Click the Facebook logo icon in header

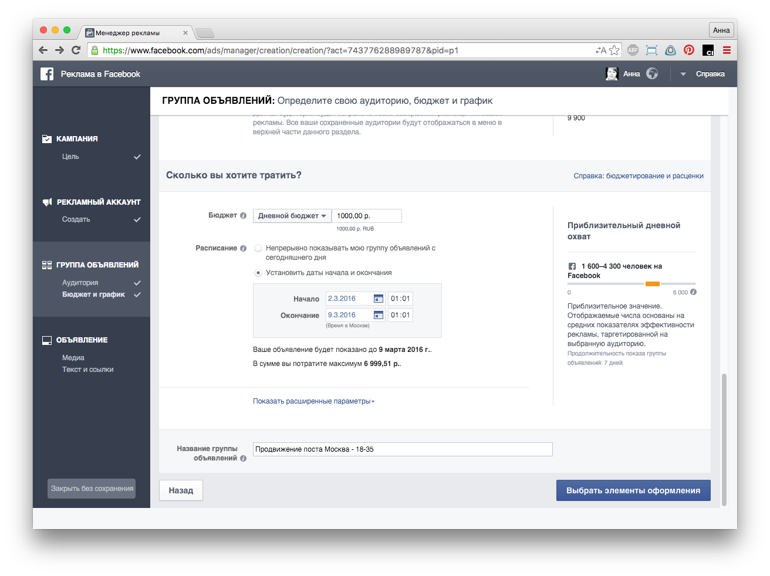(47, 74)
